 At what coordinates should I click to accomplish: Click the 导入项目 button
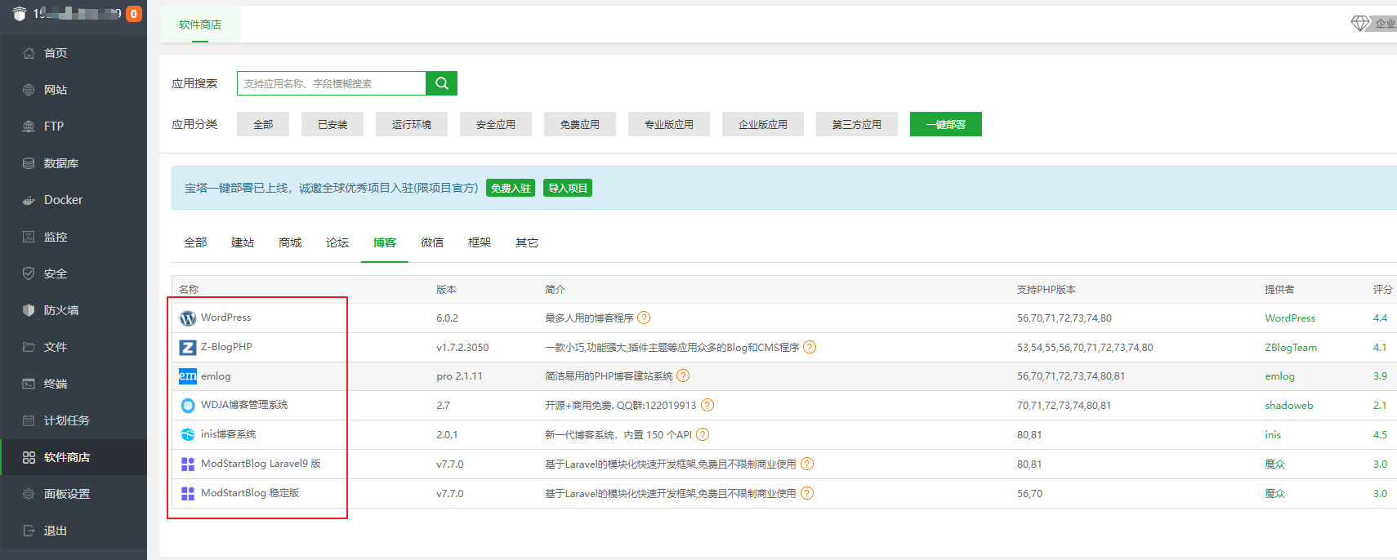coord(568,188)
